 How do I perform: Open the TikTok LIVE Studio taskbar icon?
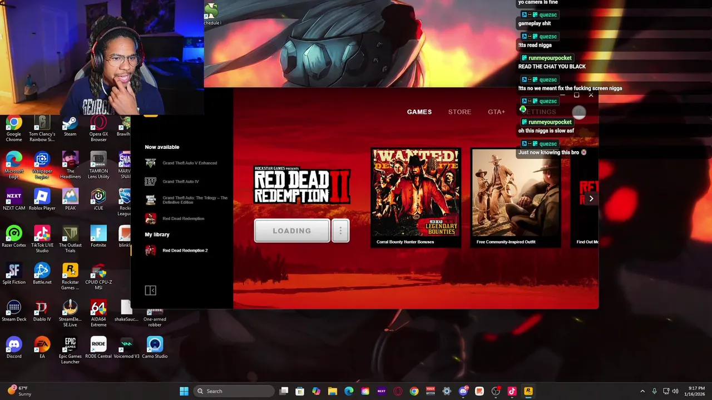click(512, 391)
